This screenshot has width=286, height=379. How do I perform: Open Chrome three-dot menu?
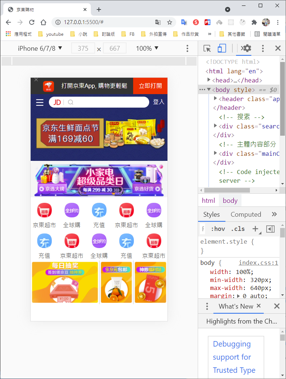pyautogui.click(x=278, y=22)
